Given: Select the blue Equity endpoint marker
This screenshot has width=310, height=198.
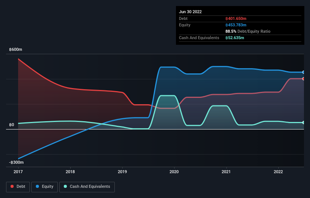Looking at the screenshot, I should point(304,72).
